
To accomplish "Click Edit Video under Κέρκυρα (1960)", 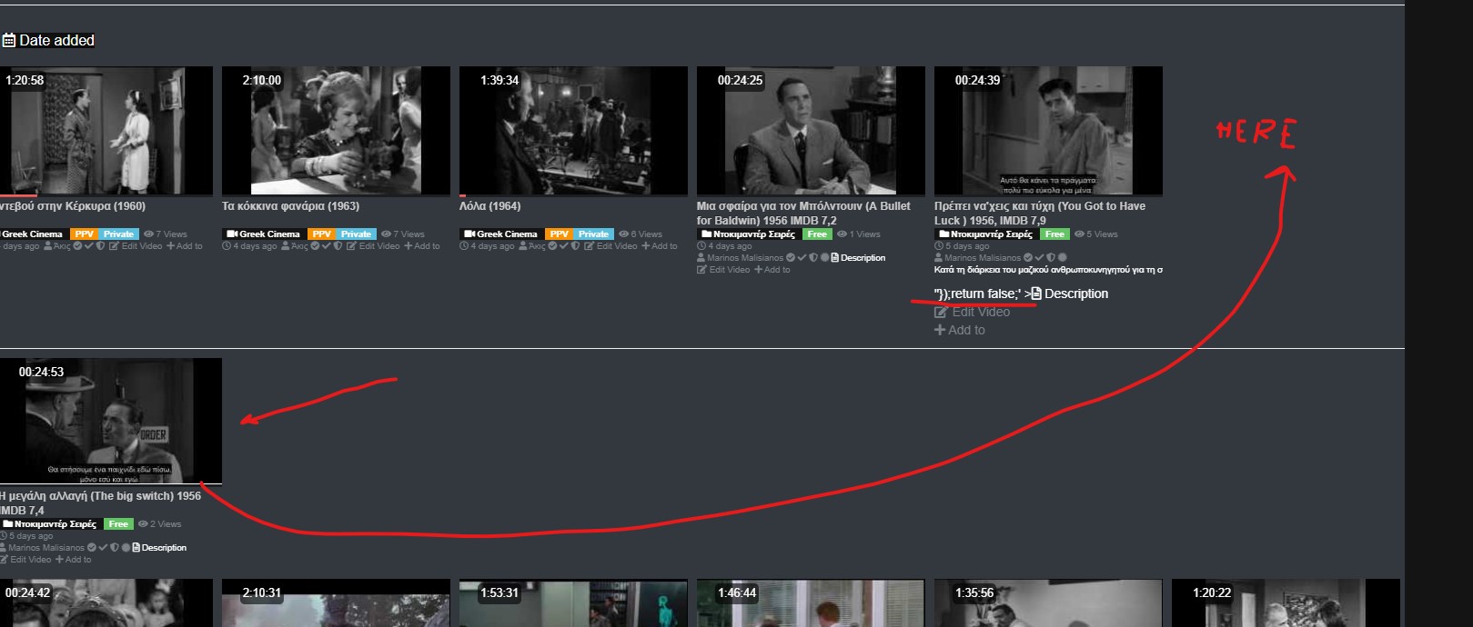I will pyautogui.click(x=136, y=246).
